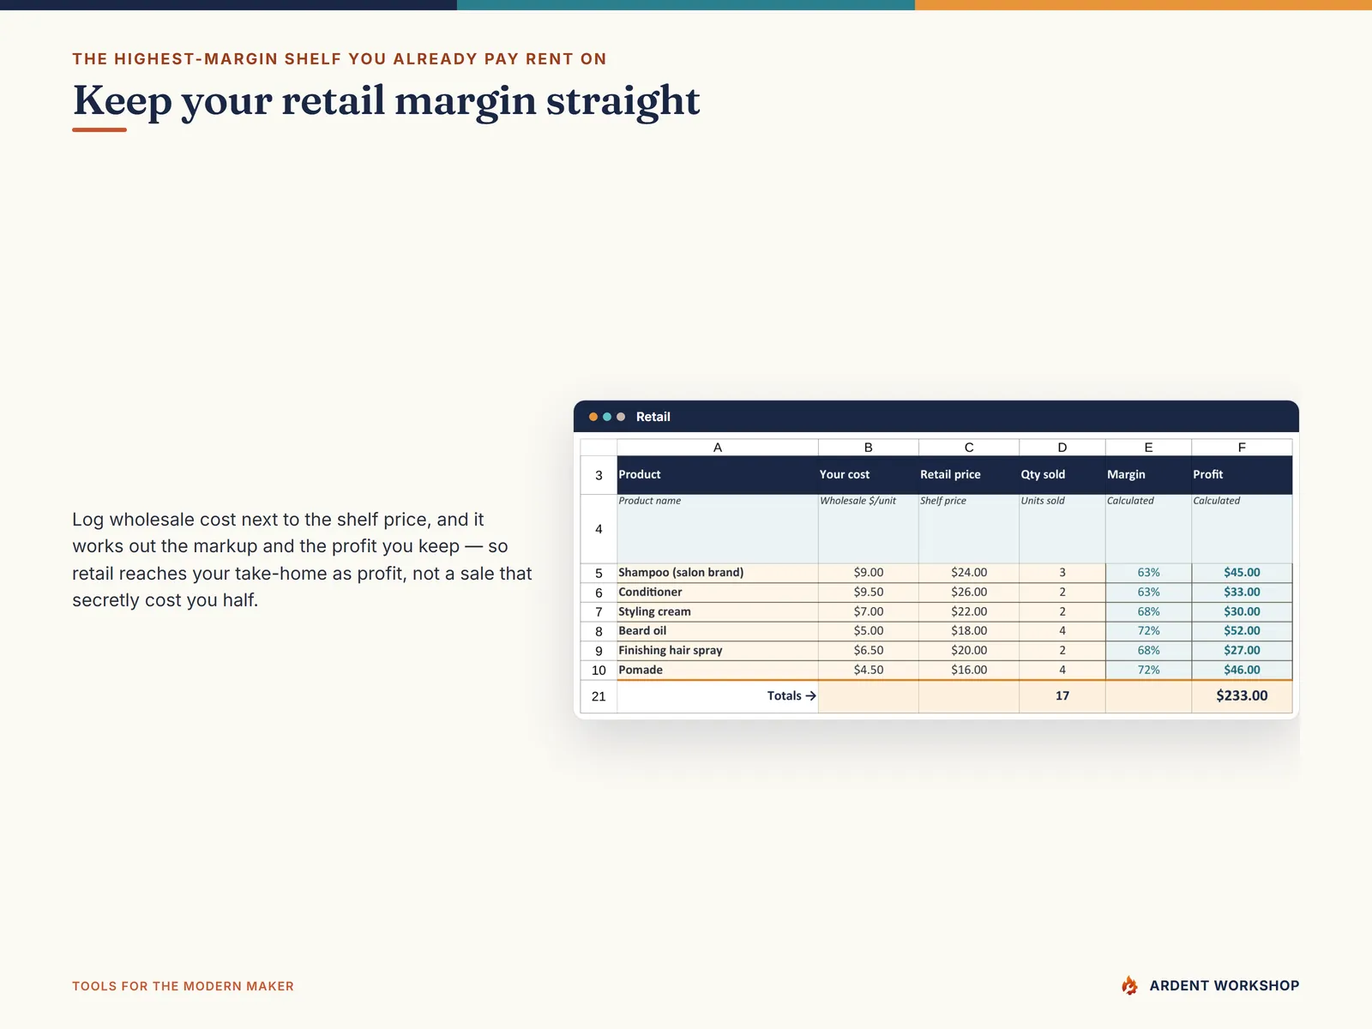1372x1029 pixels.
Task: Click the Qty sold header cell
Action: [1062, 475]
